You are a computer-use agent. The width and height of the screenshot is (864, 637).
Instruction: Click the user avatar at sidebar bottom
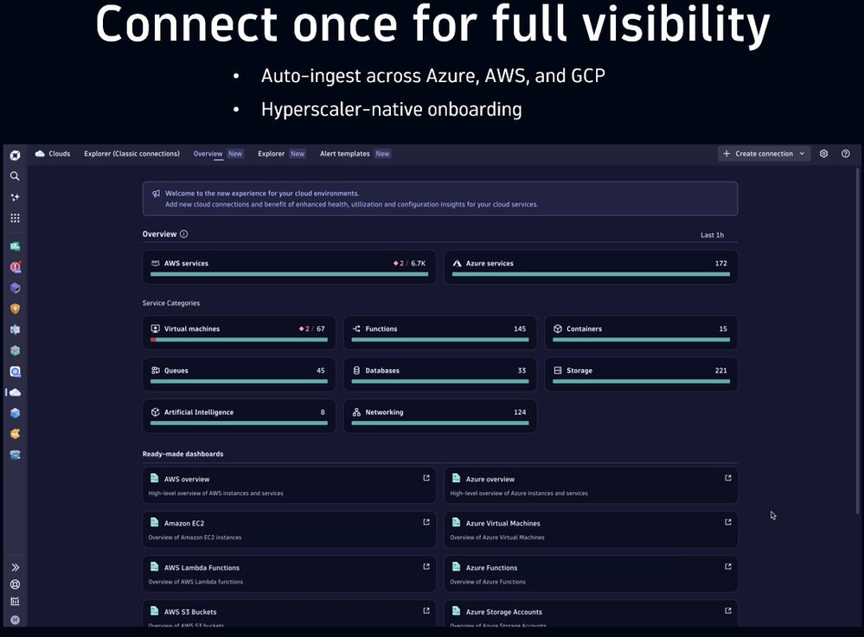coord(15,620)
